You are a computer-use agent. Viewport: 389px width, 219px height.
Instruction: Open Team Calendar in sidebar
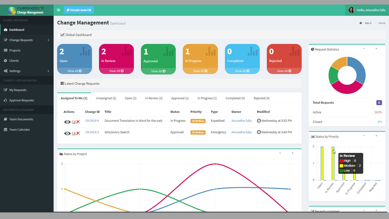(27, 129)
